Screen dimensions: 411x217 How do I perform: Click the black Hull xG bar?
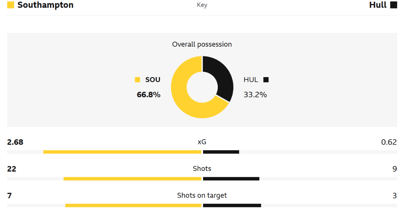click(221, 152)
